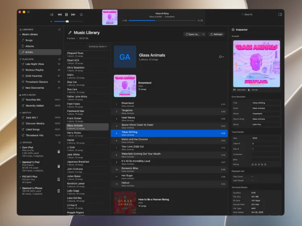Viewport: 302px width, 226px height.
Task: Open Spotify Throwback Hits
Action: (x=40, y=135)
